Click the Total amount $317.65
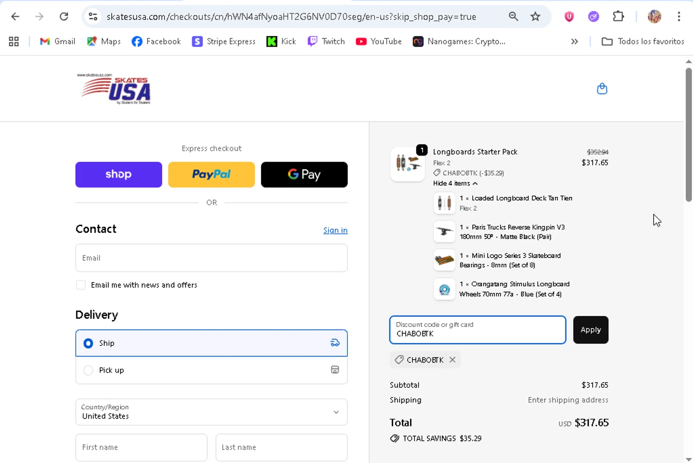Image resolution: width=693 pixels, height=463 pixels. 591,423
